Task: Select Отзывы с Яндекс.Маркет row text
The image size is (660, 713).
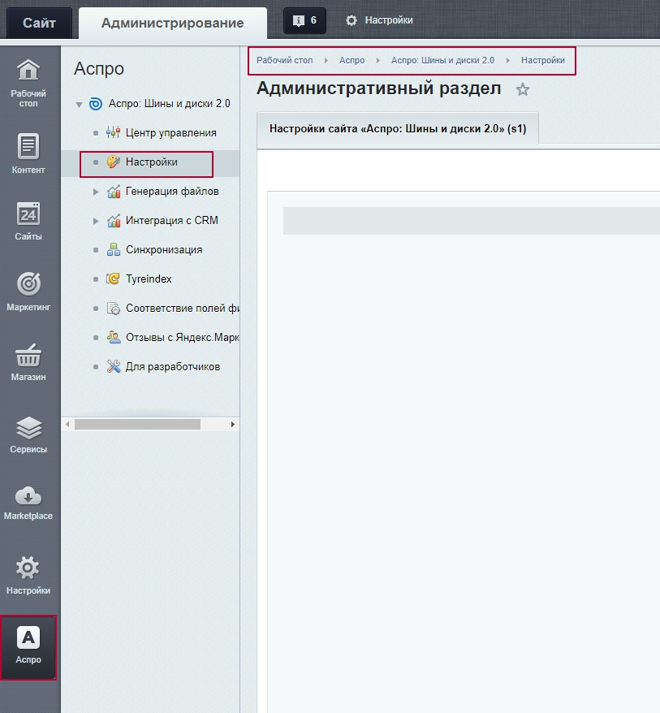Action: pos(183,337)
